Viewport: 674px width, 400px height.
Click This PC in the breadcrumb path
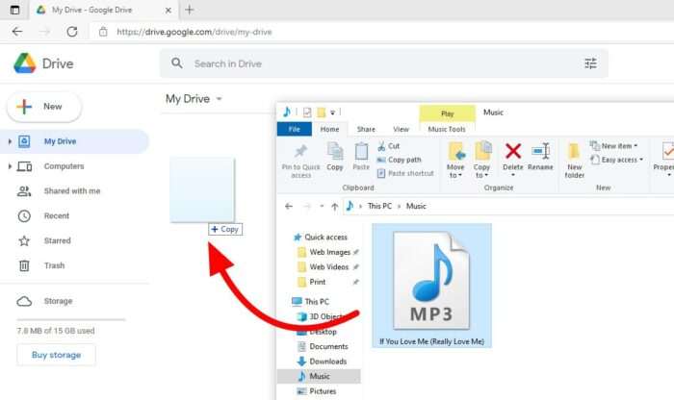tap(379, 206)
